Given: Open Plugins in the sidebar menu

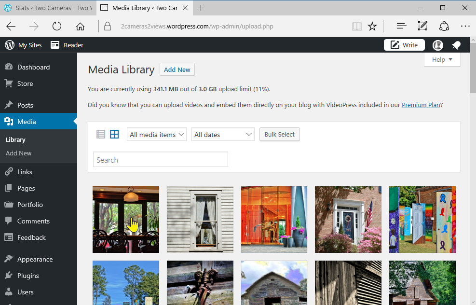Looking at the screenshot, I should point(28,276).
